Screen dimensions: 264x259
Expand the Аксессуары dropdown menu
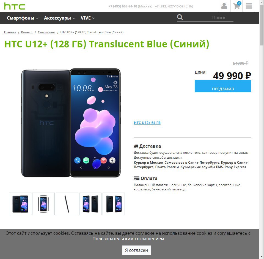(x=59, y=18)
